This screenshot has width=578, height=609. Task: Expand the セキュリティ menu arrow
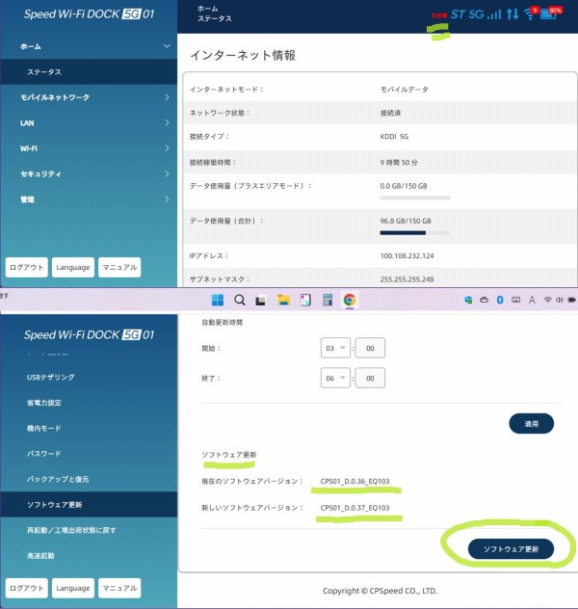tap(167, 173)
